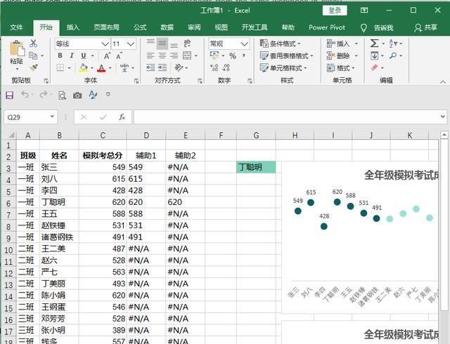Align text left

[x=150, y=55]
